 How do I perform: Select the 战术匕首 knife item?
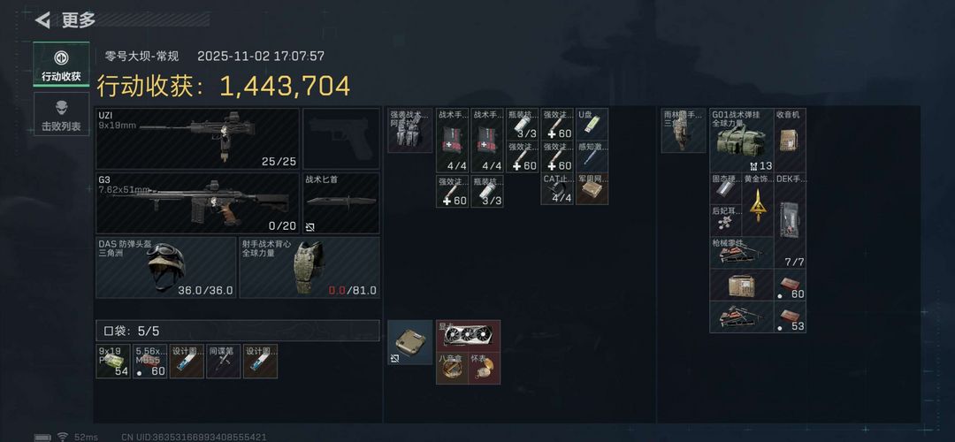341,203
